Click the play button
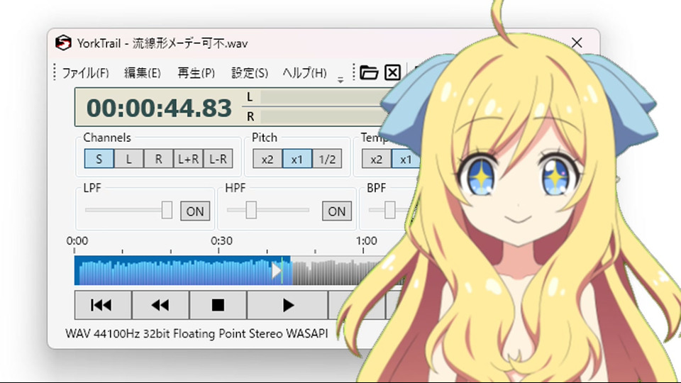681x383 pixels. point(287,305)
